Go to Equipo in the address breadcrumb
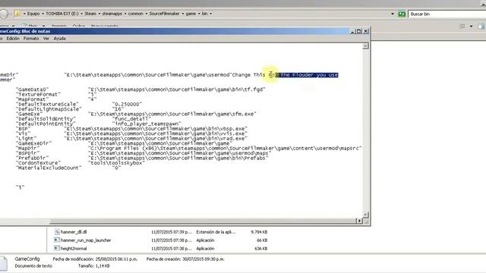The height and width of the screenshot is (273, 486). 33,14
